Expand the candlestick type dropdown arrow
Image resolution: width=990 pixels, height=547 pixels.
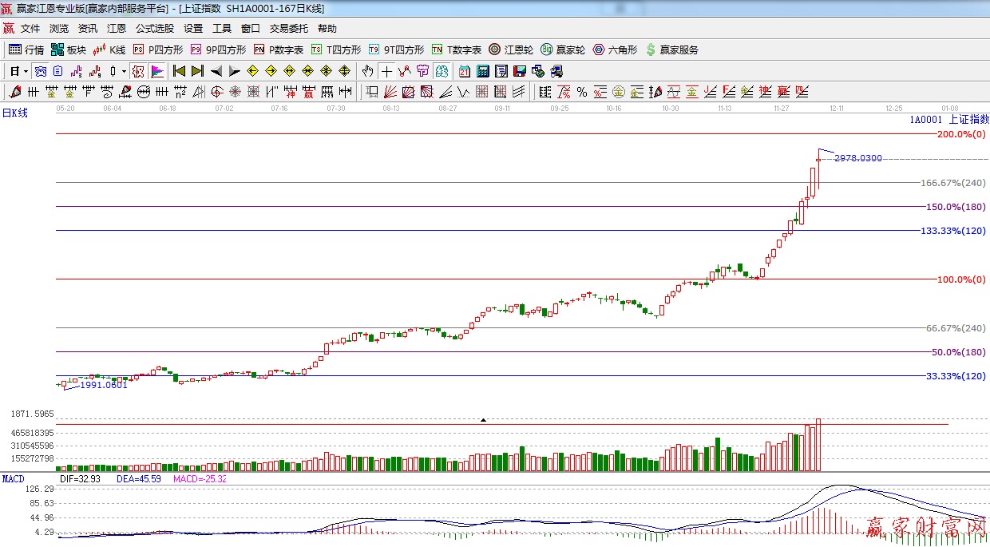click(x=124, y=71)
